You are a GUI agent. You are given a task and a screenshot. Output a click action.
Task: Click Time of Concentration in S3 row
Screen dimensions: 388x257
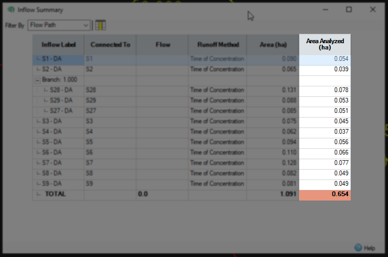pyautogui.click(x=217, y=121)
